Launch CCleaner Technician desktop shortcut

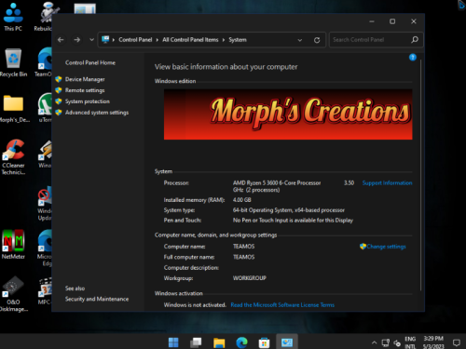click(x=13, y=157)
